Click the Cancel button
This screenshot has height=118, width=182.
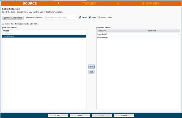tap(124, 115)
